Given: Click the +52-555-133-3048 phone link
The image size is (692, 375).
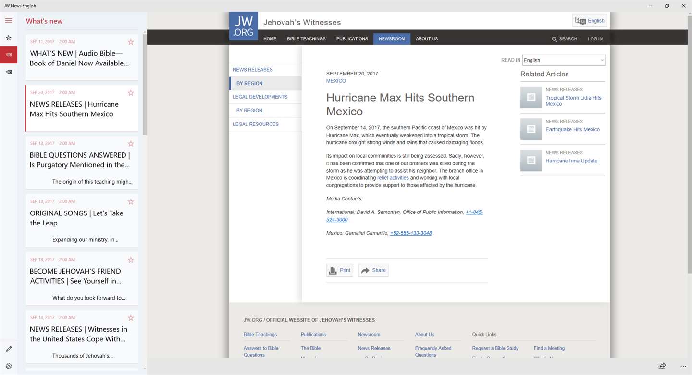Looking at the screenshot, I should [x=411, y=233].
